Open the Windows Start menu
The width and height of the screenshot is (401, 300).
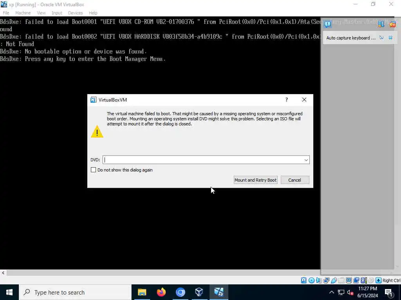tap(9, 292)
